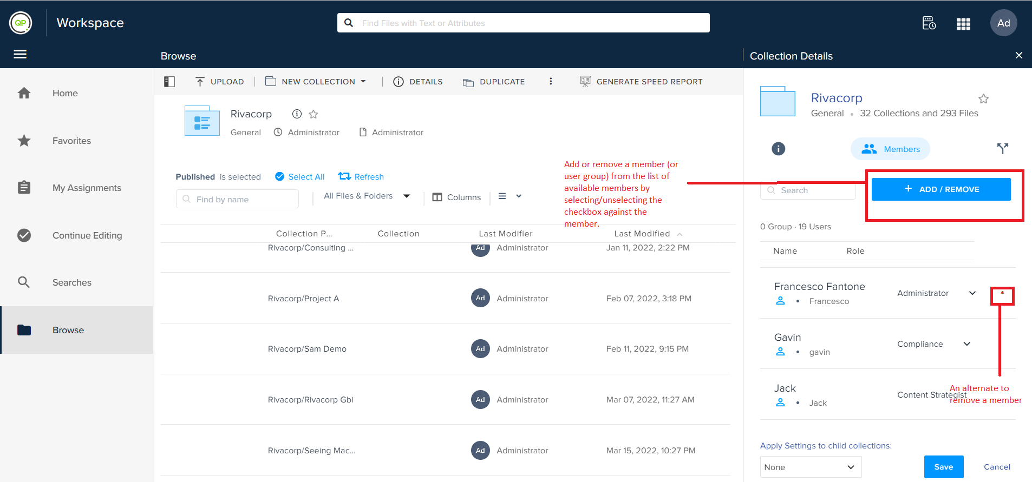Switch list view layout icon
Screen dimensions: 1032x482
[x=502, y=196]
